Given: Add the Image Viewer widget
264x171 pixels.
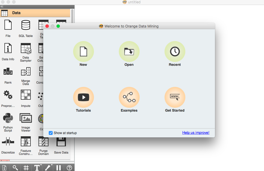Looking at the screenshot, I should 25,122.
